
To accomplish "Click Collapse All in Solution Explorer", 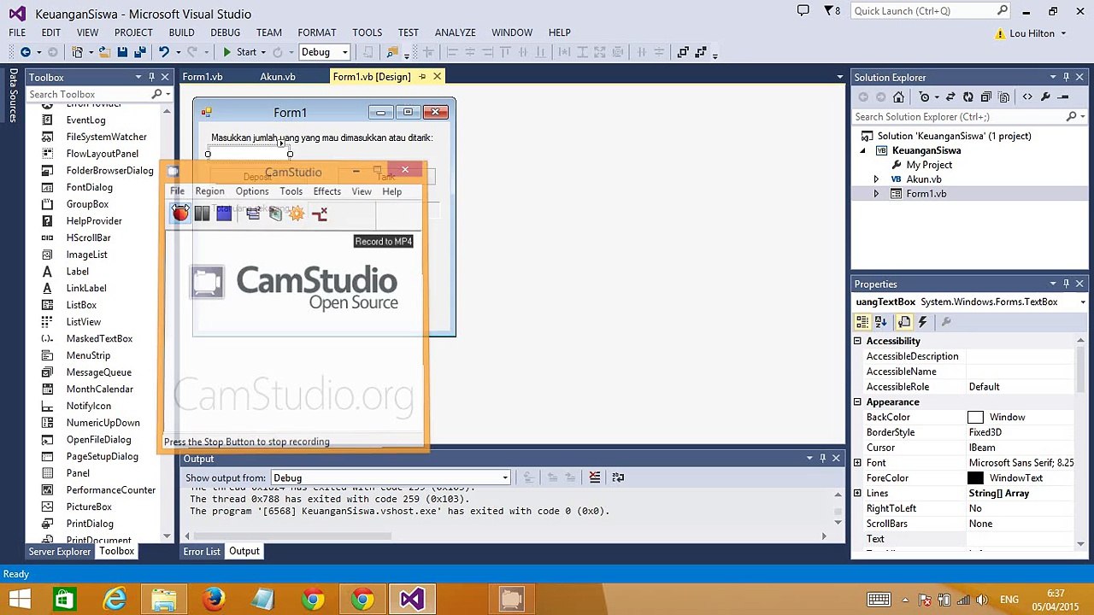I will (986, 97).
